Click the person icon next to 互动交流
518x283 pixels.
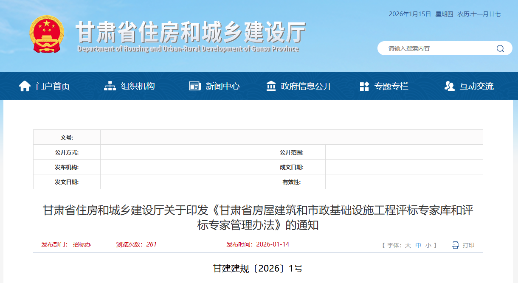[x=449, y=86]
